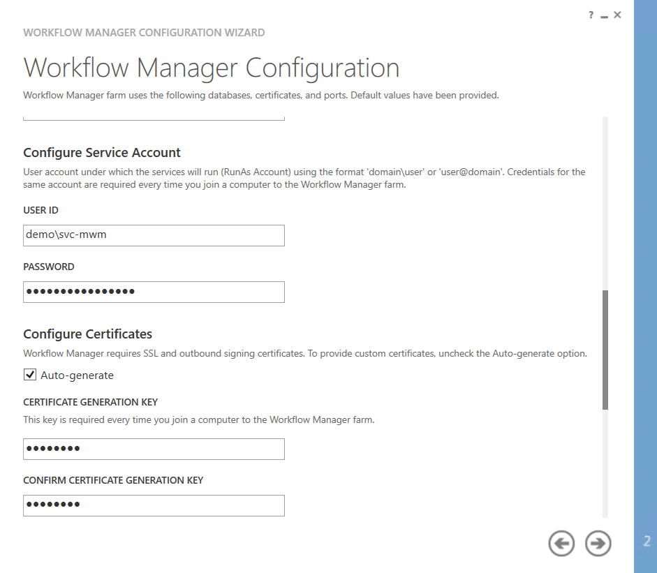Click the PASSWORD input box
The image size is (657, 573).
(154, 292)
